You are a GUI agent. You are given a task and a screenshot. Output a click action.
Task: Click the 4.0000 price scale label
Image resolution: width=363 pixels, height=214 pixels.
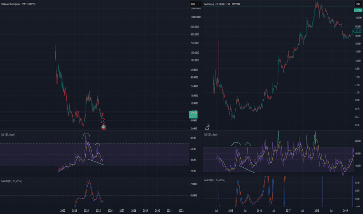click(x=194, y=120)
